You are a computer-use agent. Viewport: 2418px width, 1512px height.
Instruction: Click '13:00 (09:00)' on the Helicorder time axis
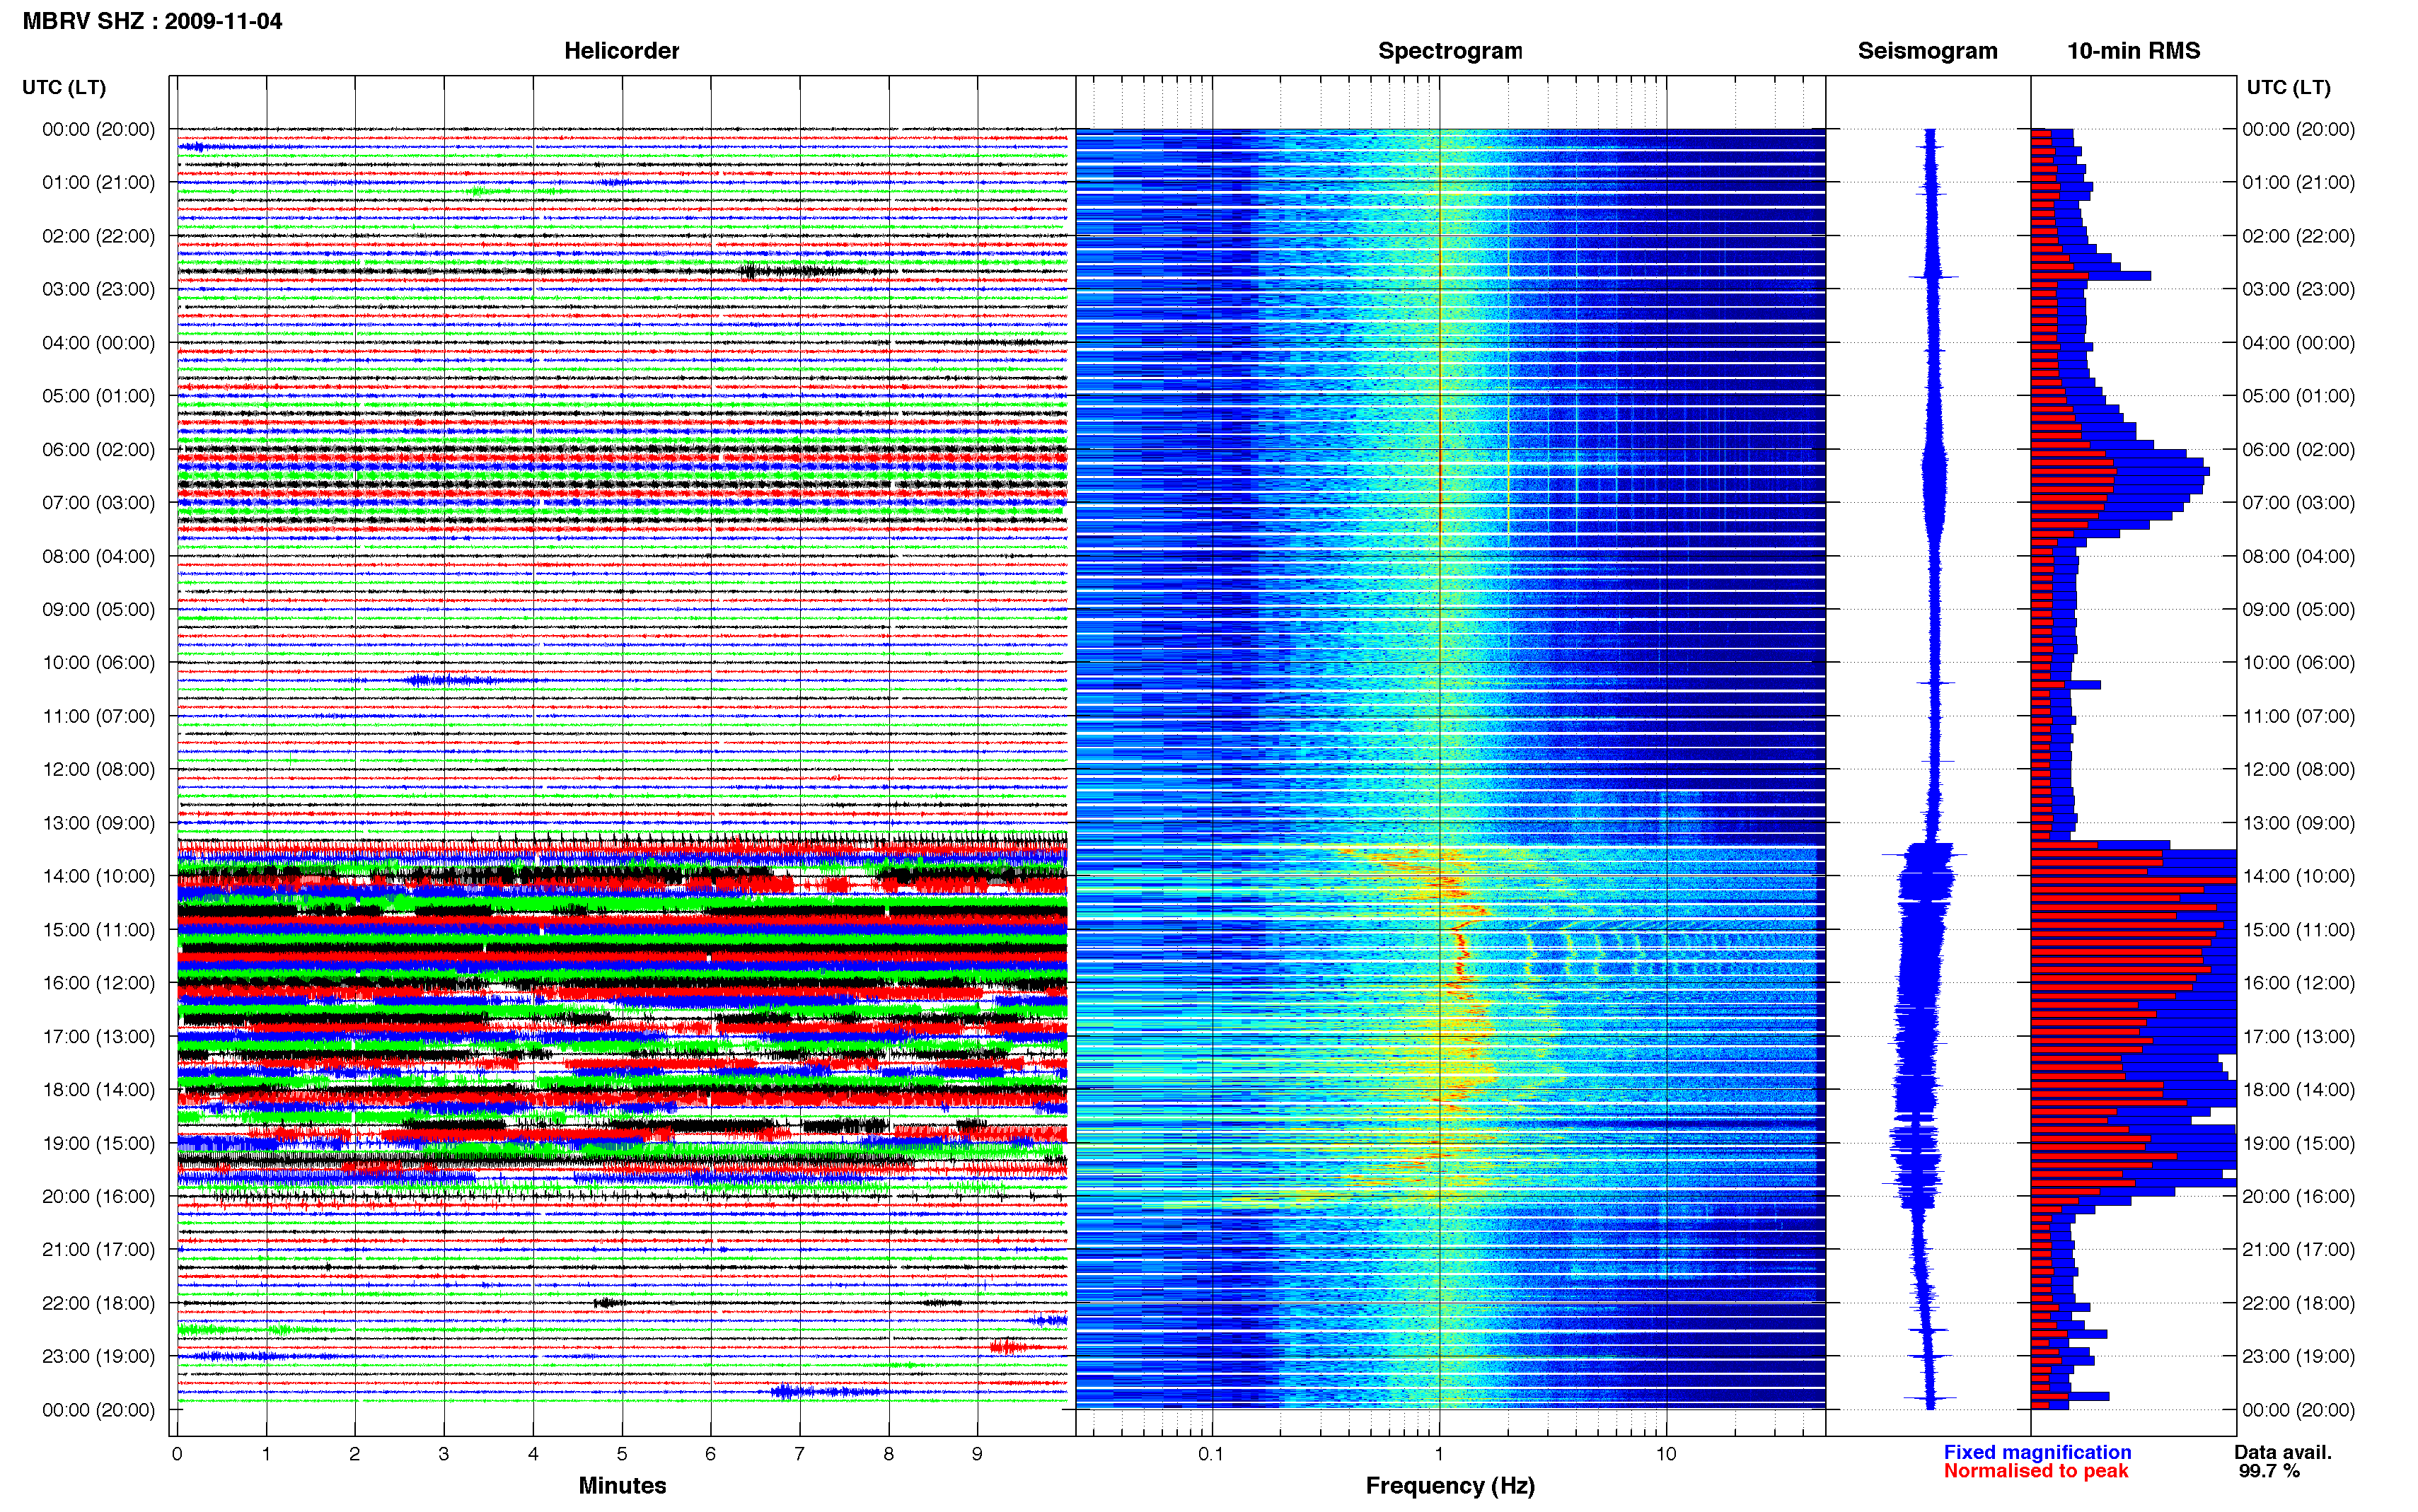(x=99, y=823)
